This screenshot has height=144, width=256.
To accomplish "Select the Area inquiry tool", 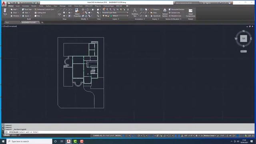I will point(154,13).
